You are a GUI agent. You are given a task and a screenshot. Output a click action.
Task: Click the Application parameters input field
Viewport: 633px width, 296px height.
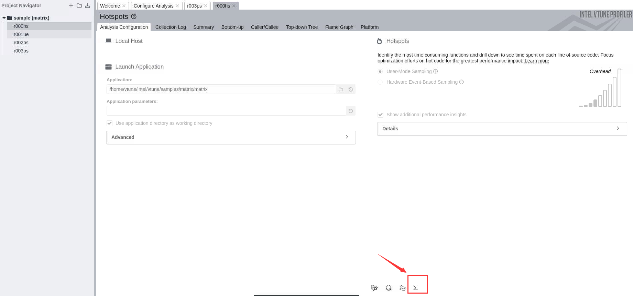226,111
